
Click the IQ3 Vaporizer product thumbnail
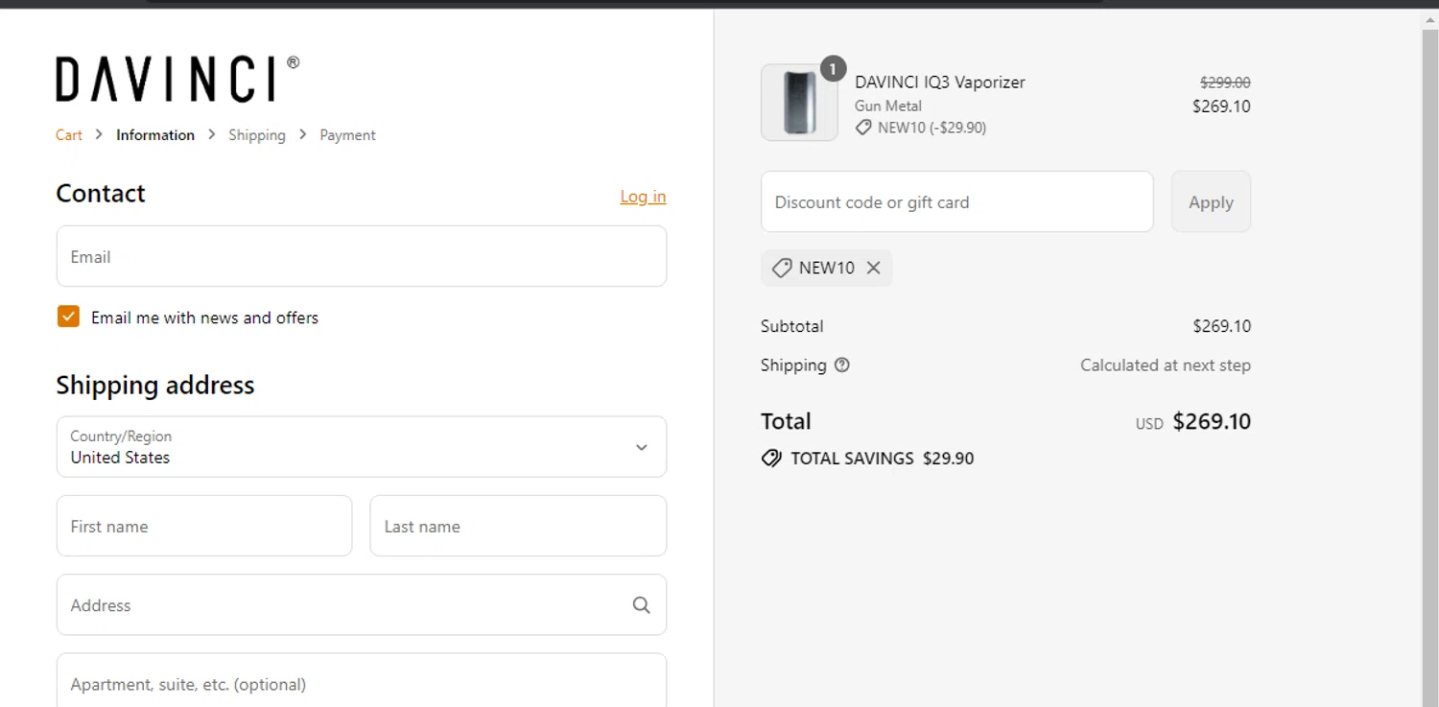tap(799, 103)
